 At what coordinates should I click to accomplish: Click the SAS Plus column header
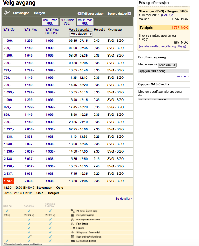tap(31, 30)
